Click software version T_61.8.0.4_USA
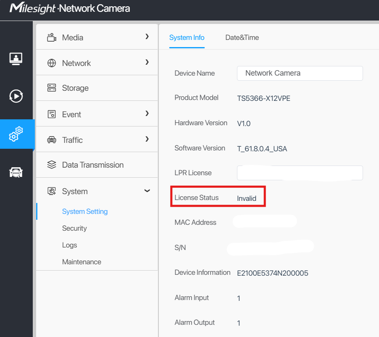The image size is (379, 337). 262,149
